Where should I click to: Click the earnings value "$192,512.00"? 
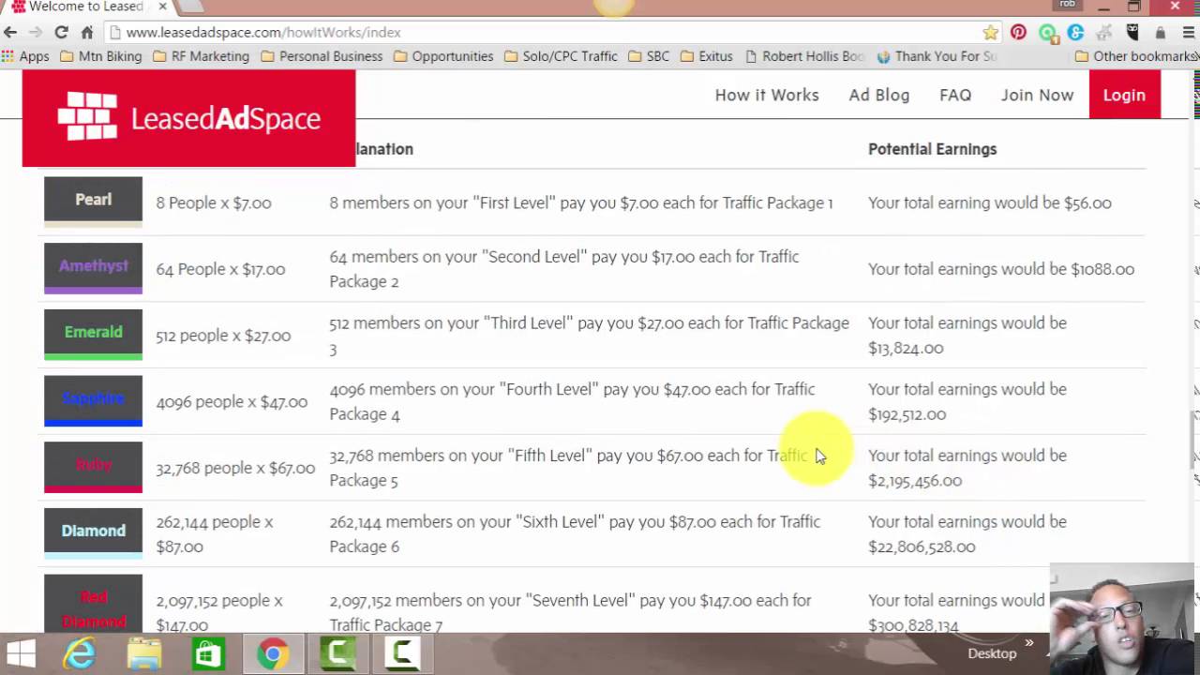pos(907,414)
